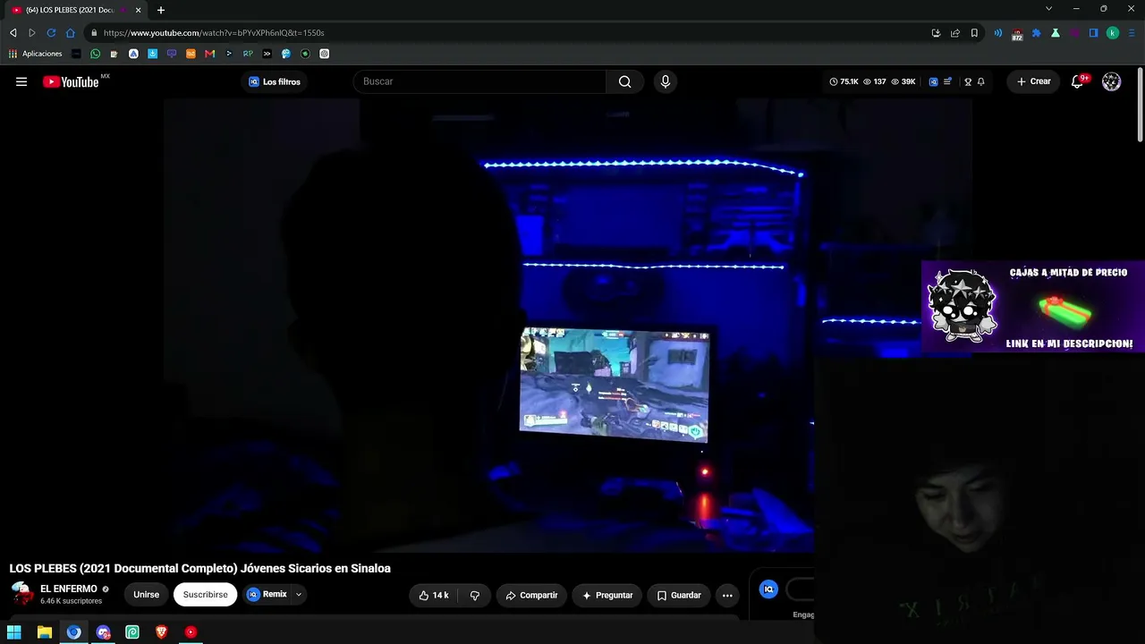Open the green flask extension
Screen dimensions: 1145x644
click(x=1056, y=33)
